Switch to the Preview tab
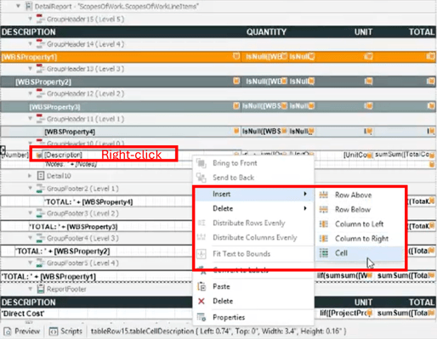This screenshot has width=437, height=339. click(22, 331)
